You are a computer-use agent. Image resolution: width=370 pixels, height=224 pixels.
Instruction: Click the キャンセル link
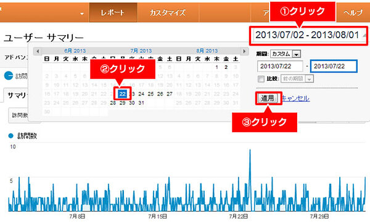pyautogui.click(x=296, y=98)
